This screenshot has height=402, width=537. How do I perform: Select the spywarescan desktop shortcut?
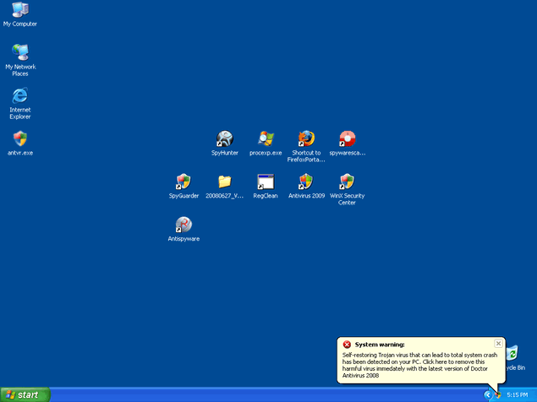[x=347, y=139]
